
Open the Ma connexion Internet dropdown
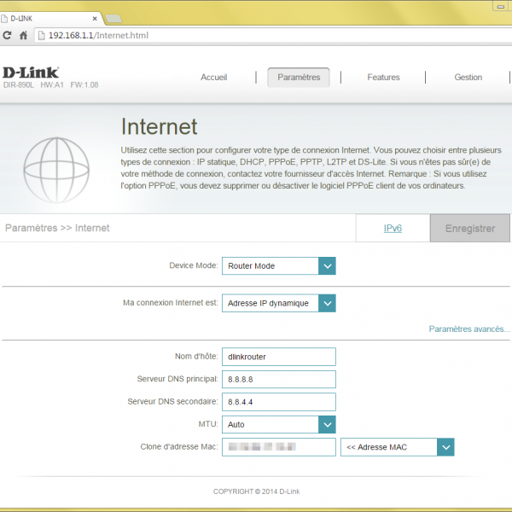pos(327,303)
